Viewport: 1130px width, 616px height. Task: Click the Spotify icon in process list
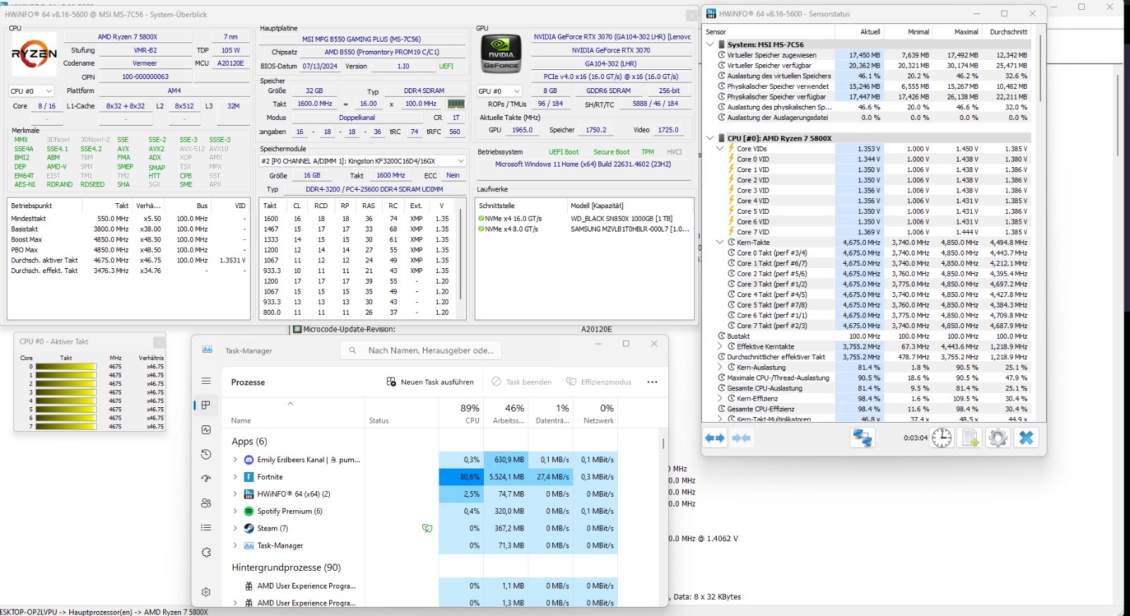[x=249, y=511]
